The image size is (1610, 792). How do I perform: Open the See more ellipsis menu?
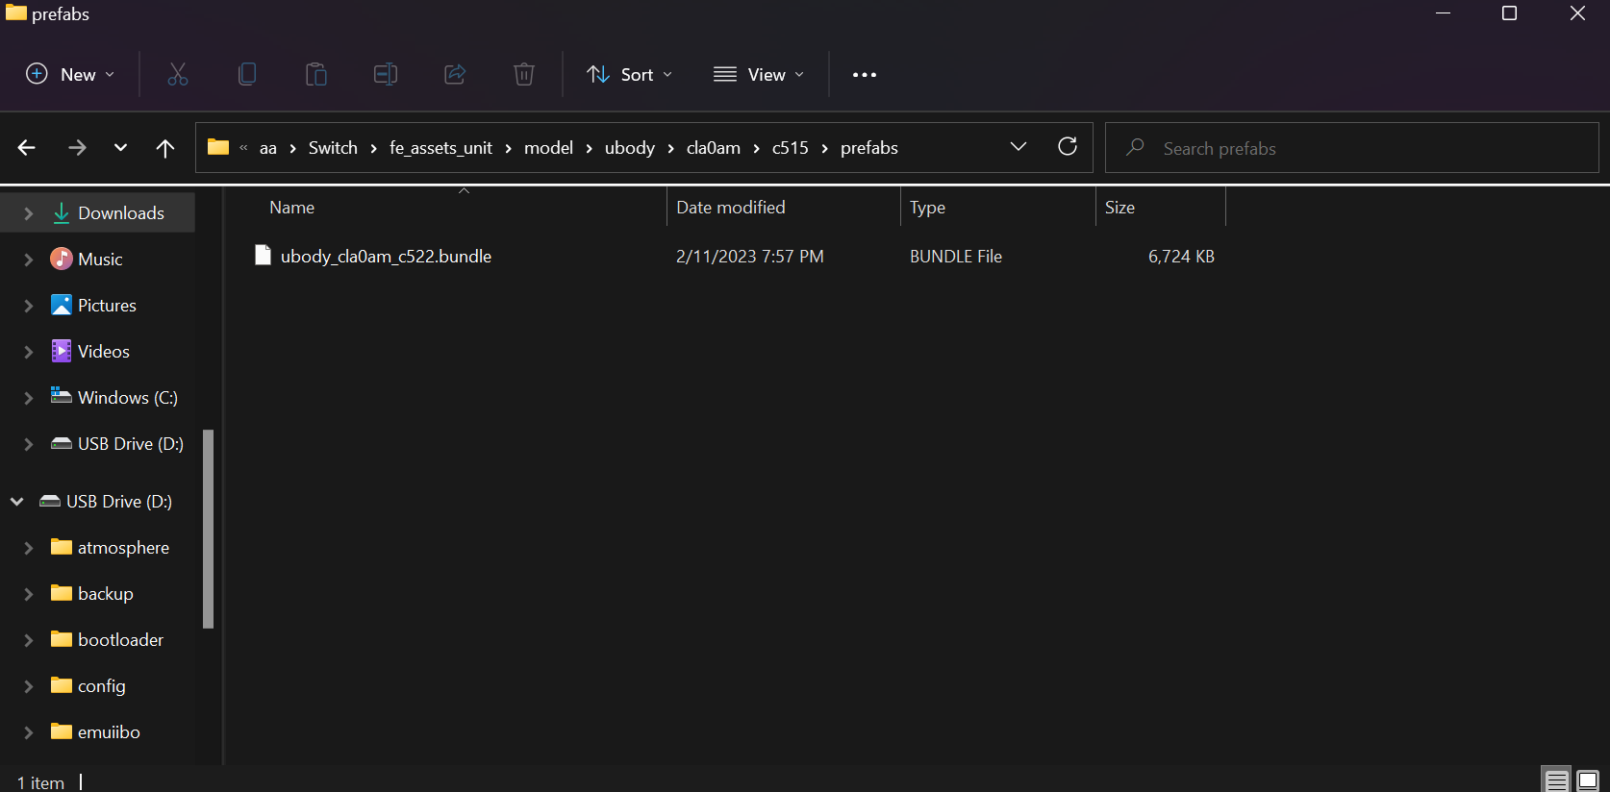tap(865, 74)
